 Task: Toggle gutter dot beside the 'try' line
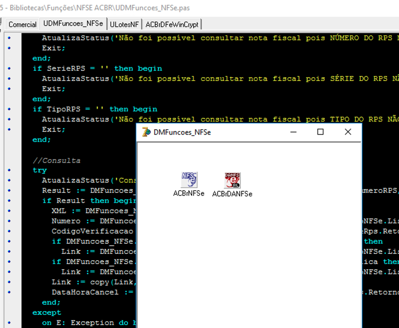pyautogui.click(x=10, y=170)
